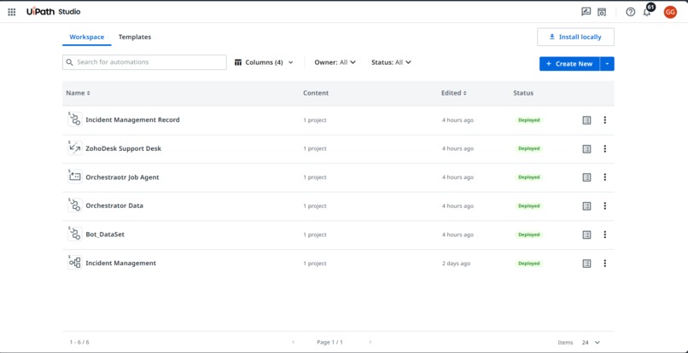
Task: Open more options for Orchestraotr Job Agent
Action: point(605,177)
